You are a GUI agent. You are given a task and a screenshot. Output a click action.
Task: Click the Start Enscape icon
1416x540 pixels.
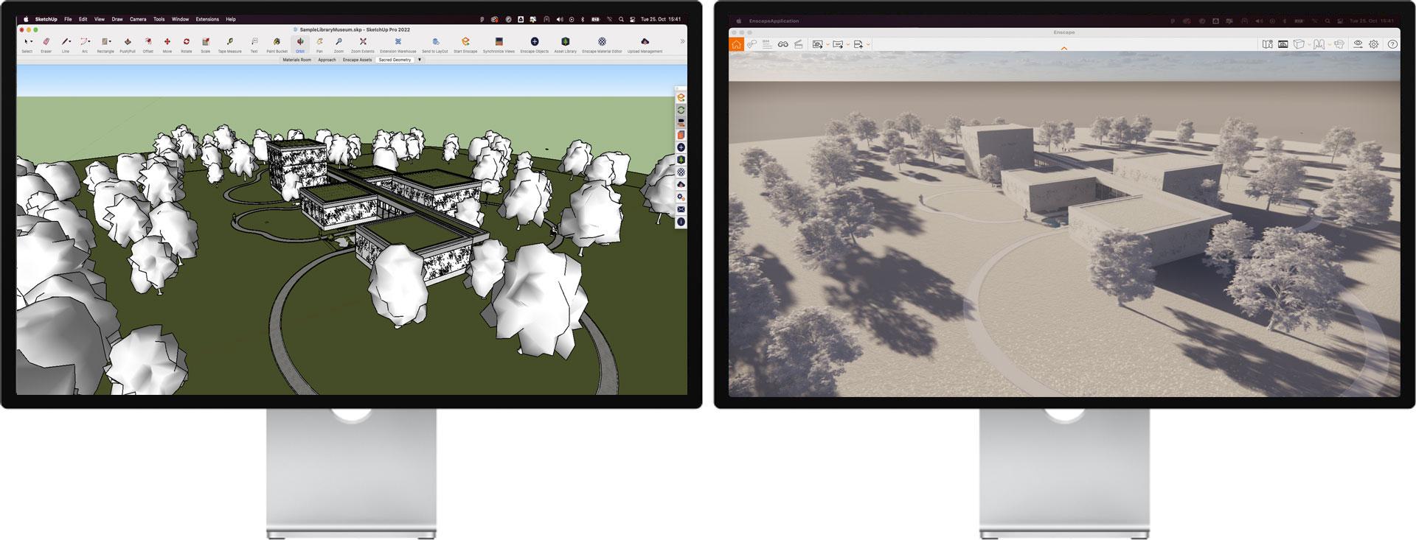pos(465,42)
